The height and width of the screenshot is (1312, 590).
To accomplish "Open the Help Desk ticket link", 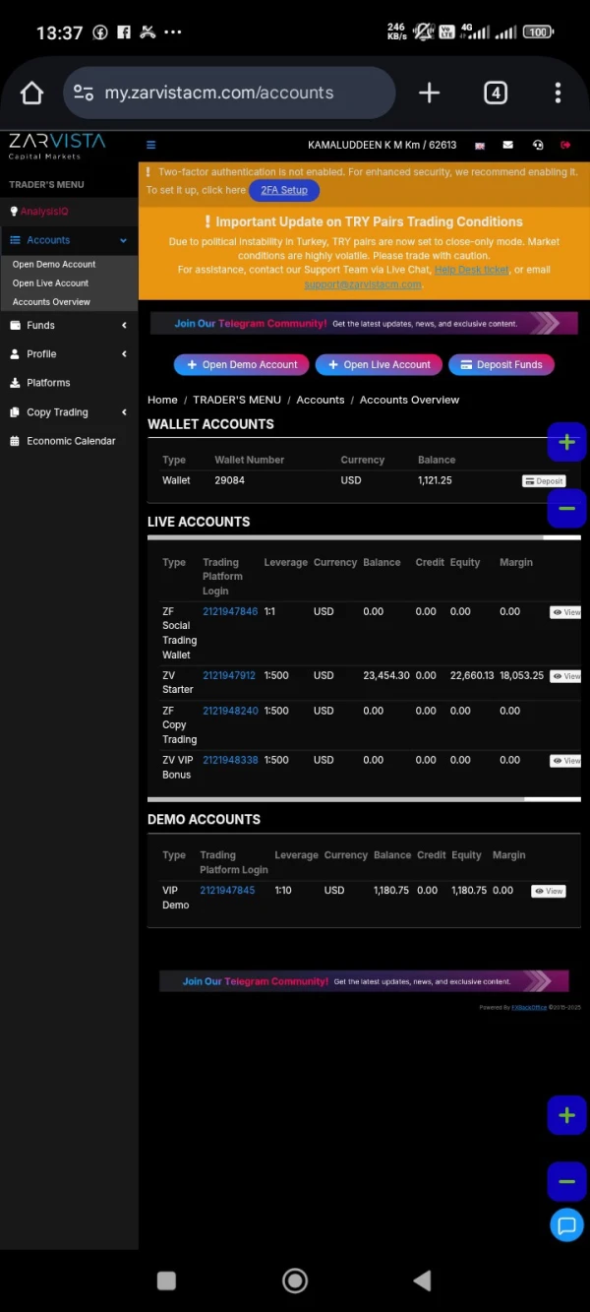I will (x=472, y=270).
